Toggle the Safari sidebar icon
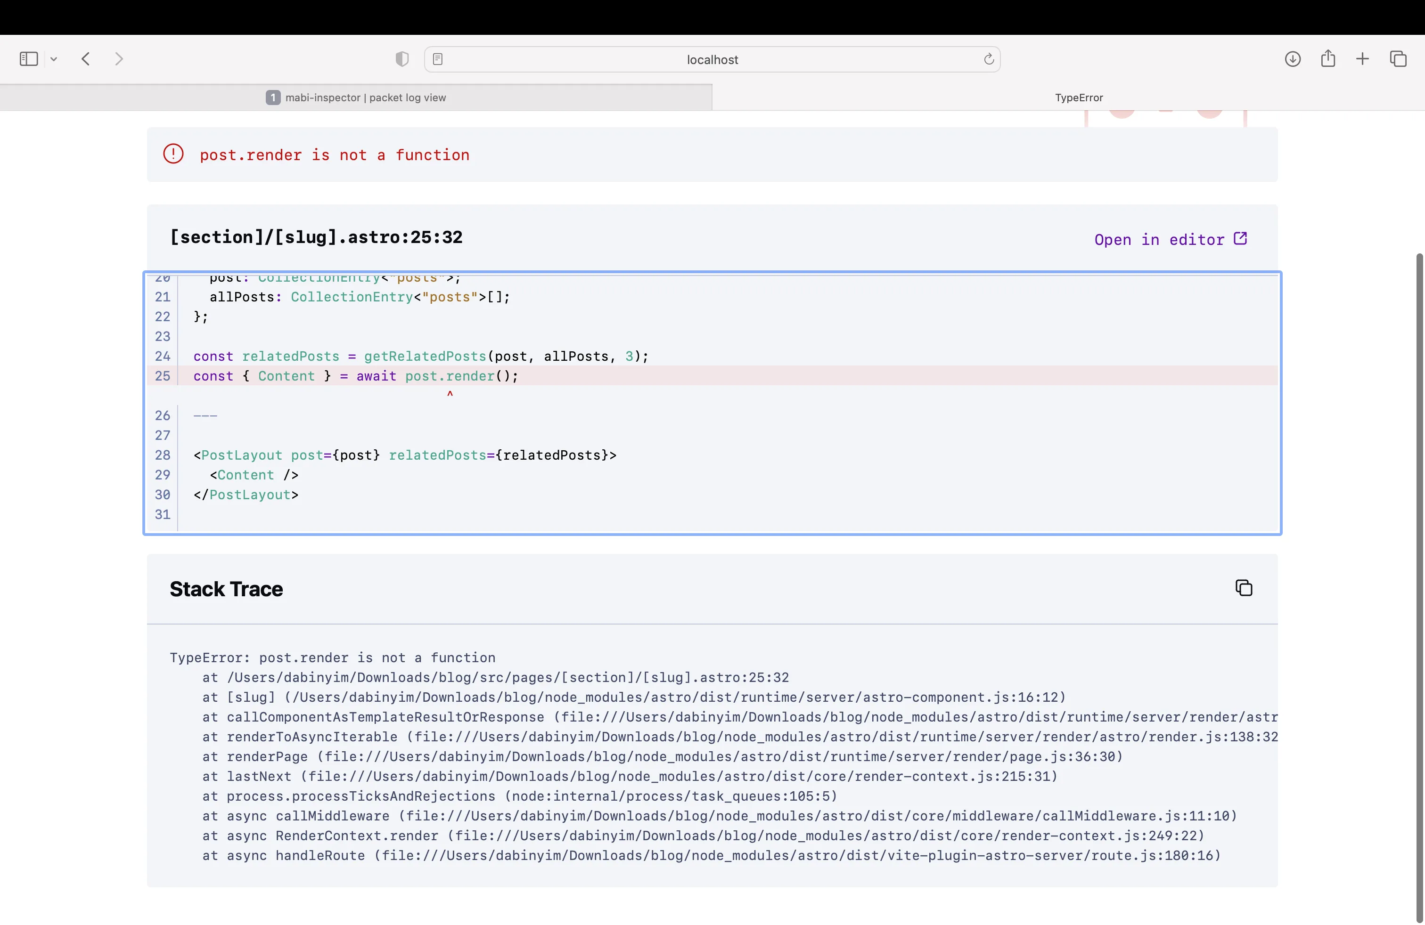 point(28,58)
